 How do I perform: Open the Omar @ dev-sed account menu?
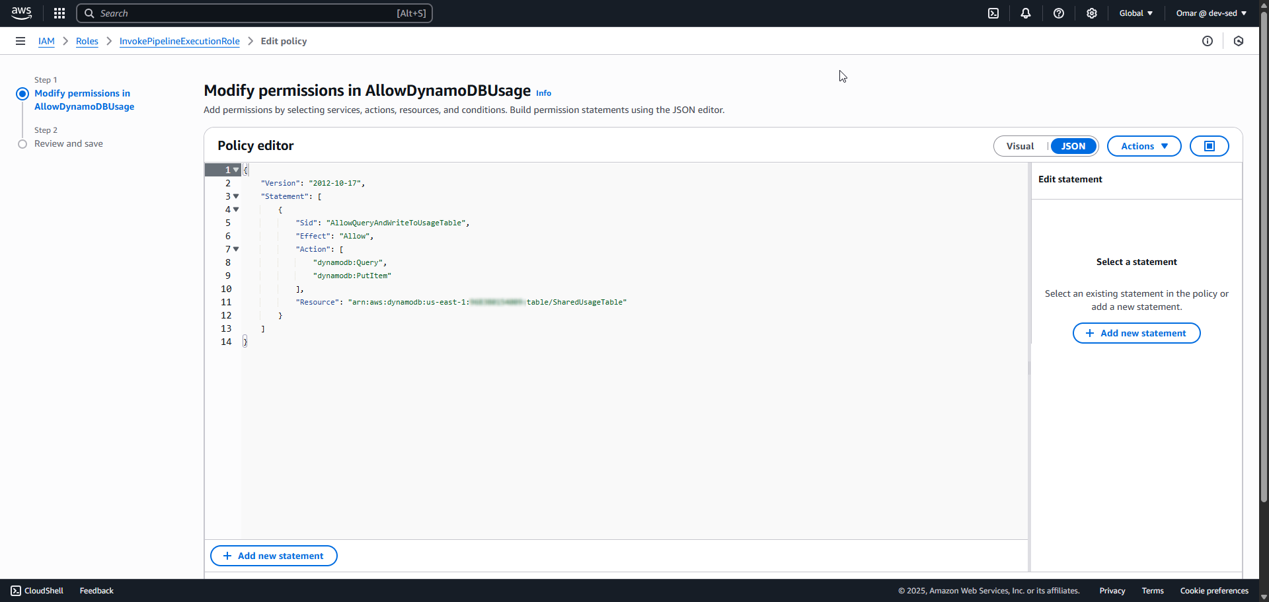(x=1211, y=13)
